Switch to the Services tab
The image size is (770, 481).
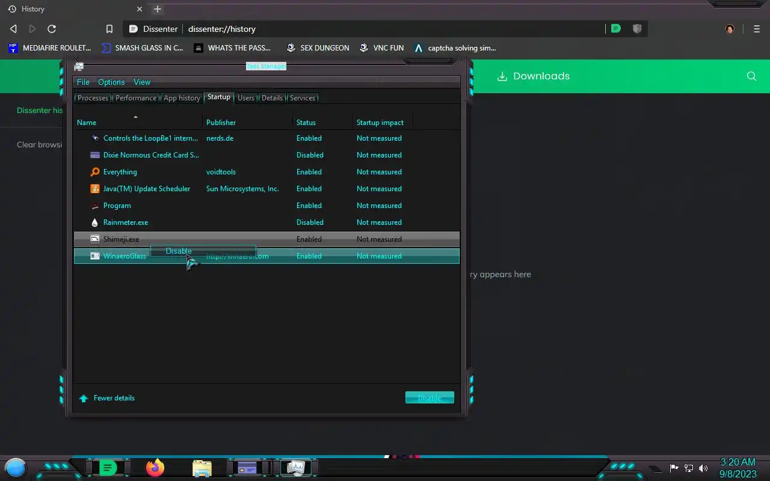pos(303,98)
